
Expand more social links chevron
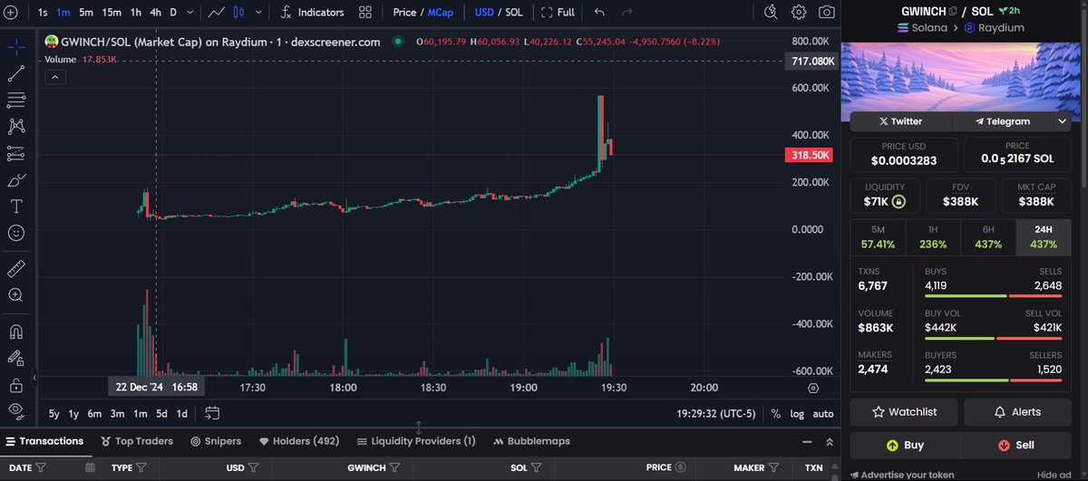[1063, 120]
